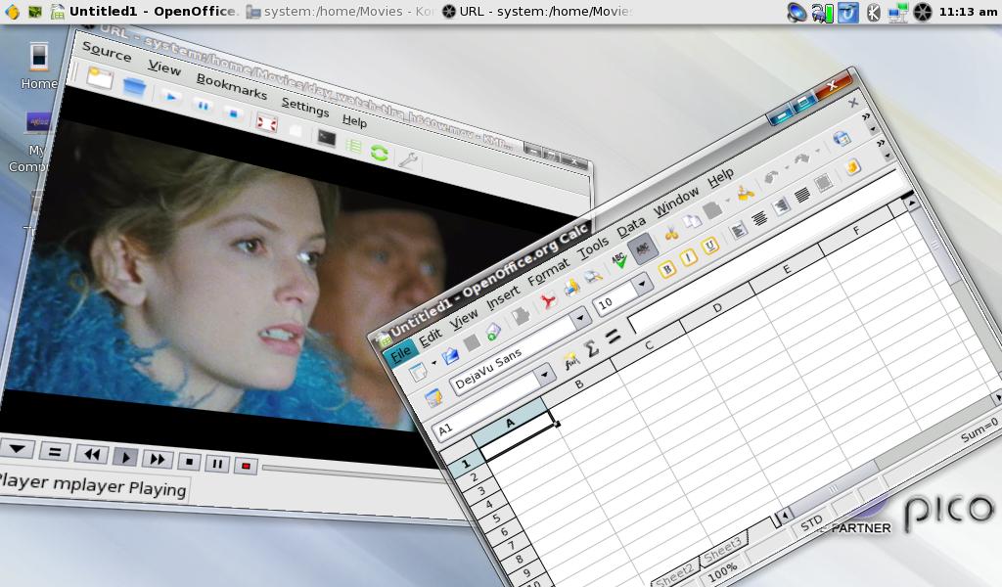Click the red record button in KMPlayer
Viewport: 1002px width, 587px height.
[x=246, y=467]
